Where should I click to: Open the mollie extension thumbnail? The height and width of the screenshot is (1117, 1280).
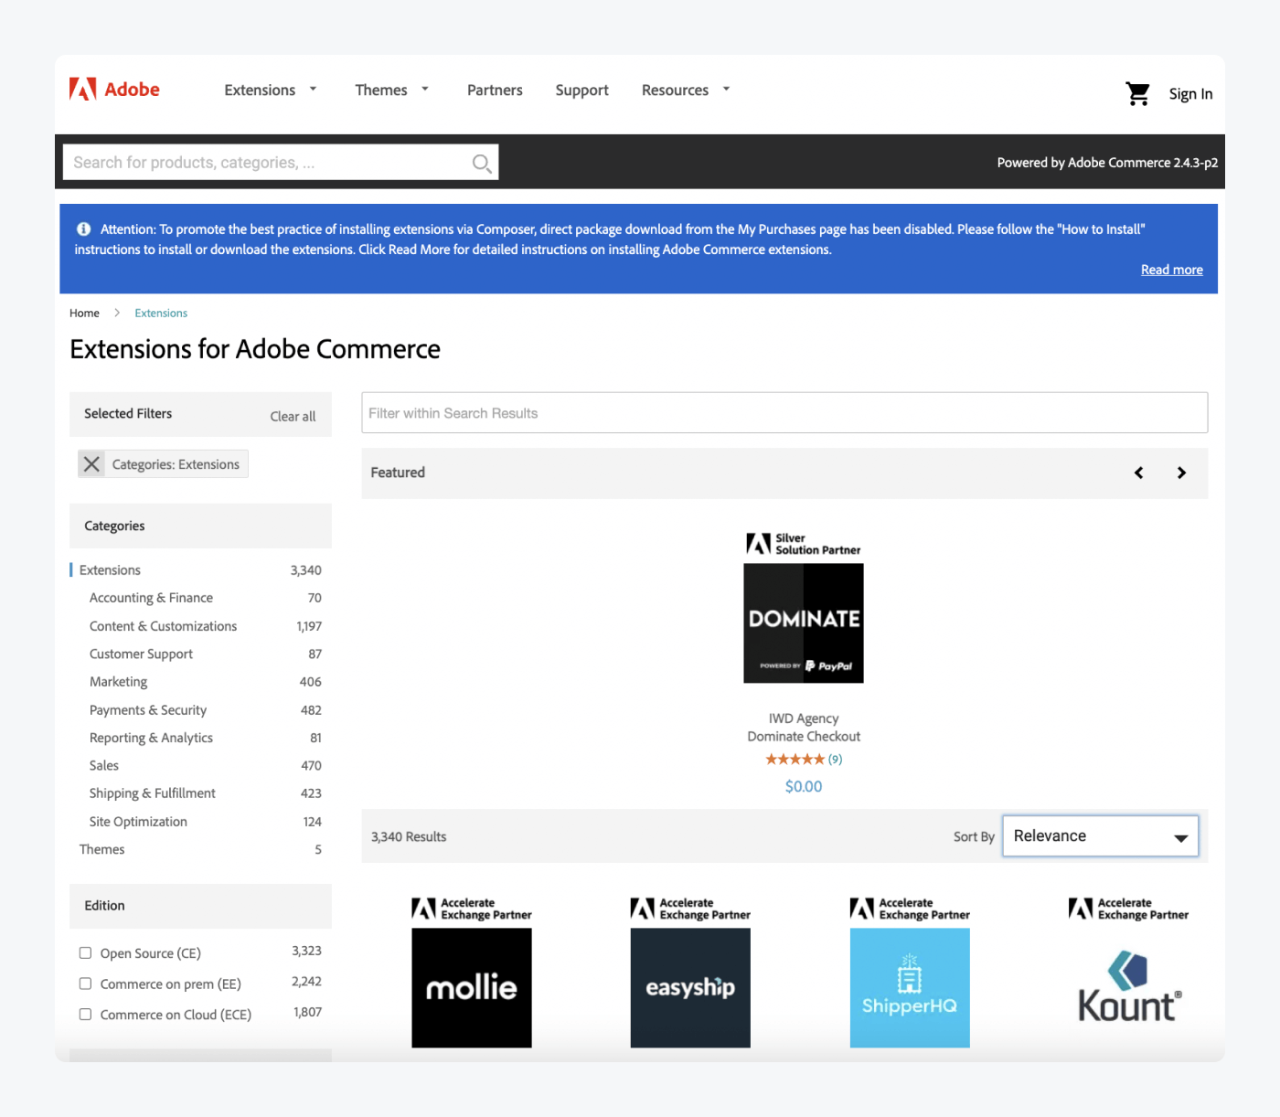click(x=471, y=987)
